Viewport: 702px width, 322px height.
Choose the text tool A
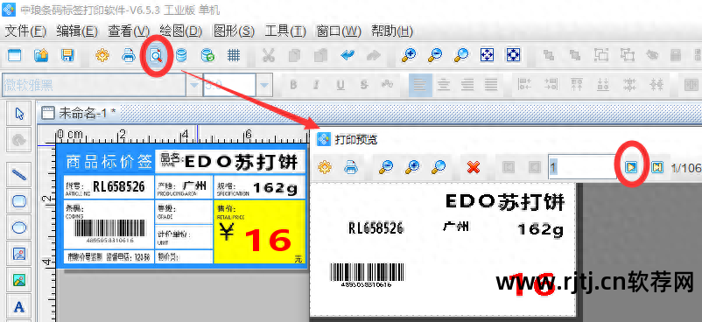coord(18,307)
